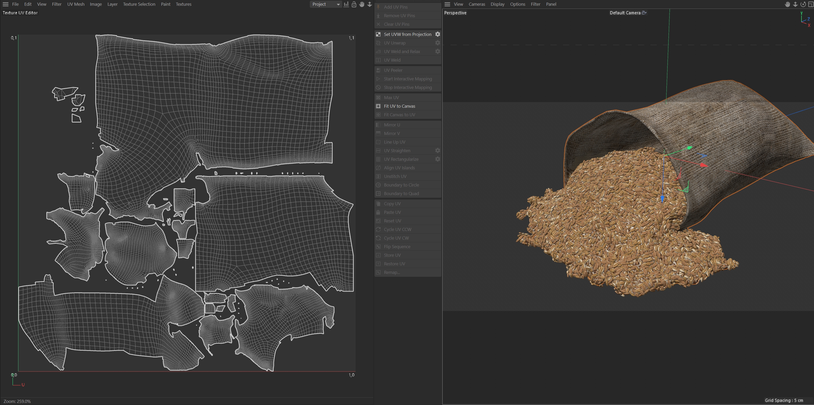Open Set UVW from Projection settings gear
814x405 pixels.
coord(437,34)
